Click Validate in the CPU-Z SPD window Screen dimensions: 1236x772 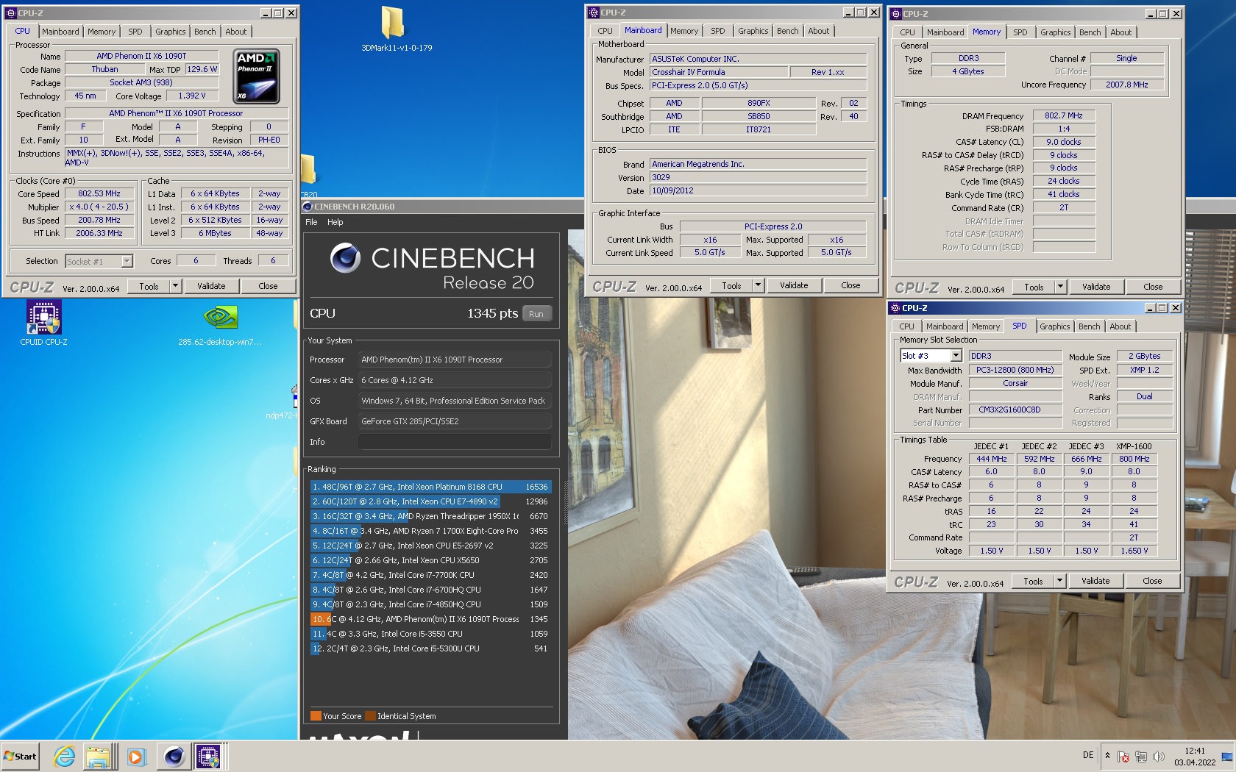coord(1095,581)
